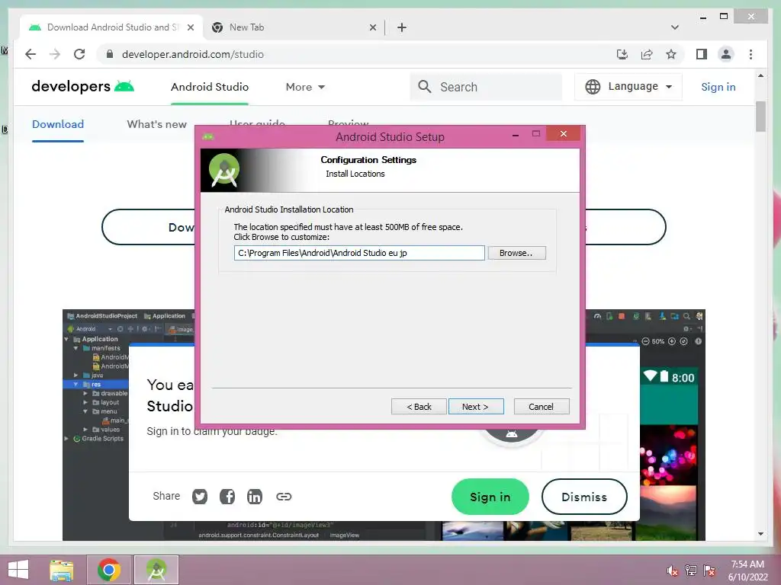The width and height of the screenshot is (781, 585).
Task: Click the Action Center flag icon
Action: (x=709, y=571)
